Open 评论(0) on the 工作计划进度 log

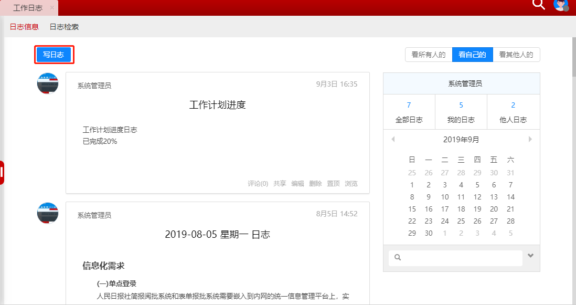(x=258, y=184)
